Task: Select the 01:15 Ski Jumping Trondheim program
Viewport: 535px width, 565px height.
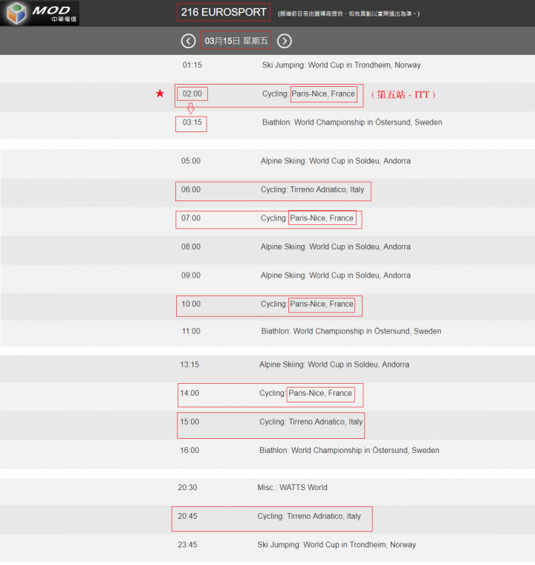Action: pos(341,65)
